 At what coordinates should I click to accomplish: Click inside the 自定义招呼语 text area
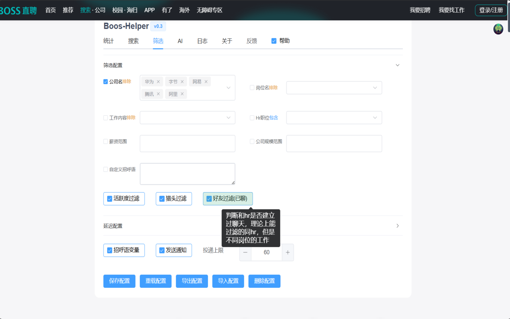(x=187, y=173)
